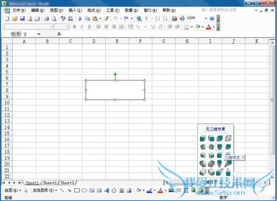
Task: Undo the last action
Action: coord(115,18)
